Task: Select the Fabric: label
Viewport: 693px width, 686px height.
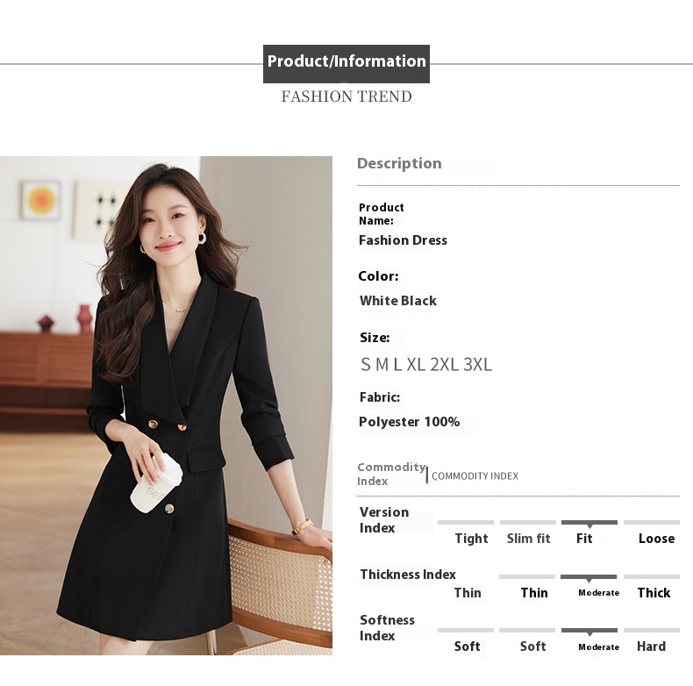Action: pyautogui.click(x=380, y=397)
